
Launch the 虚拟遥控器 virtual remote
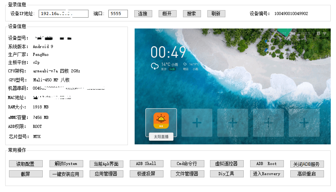click(226, 164)
